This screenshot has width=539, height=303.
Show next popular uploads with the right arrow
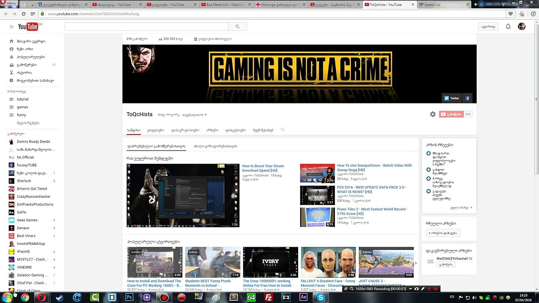[416, 263]
